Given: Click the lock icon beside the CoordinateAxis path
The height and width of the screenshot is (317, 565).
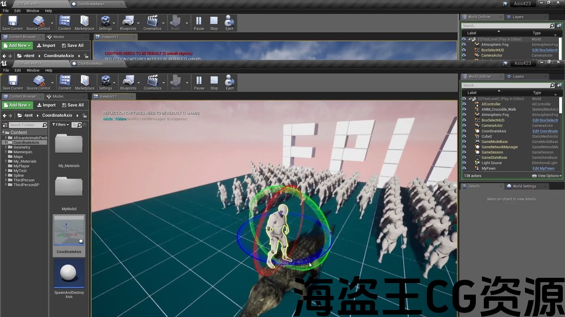Looking at the screenshot, I should (86, 116).
